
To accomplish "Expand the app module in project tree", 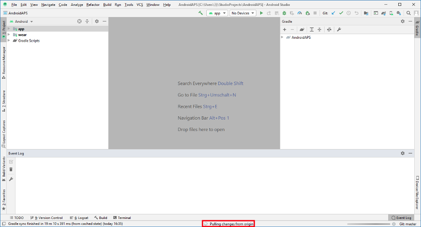I will 9,29.
